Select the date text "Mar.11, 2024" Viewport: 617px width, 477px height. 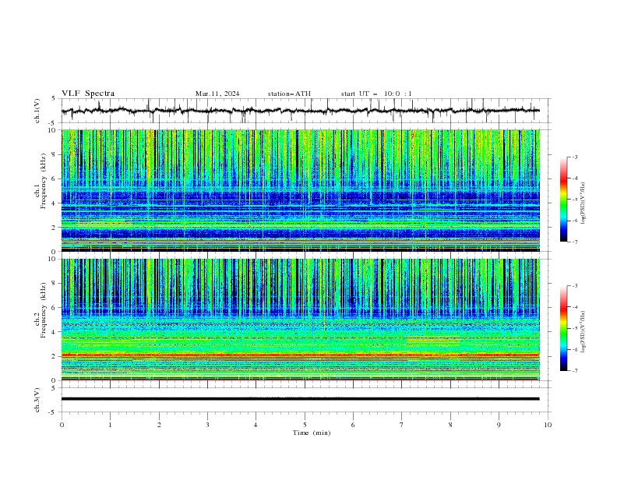[217, 94]
